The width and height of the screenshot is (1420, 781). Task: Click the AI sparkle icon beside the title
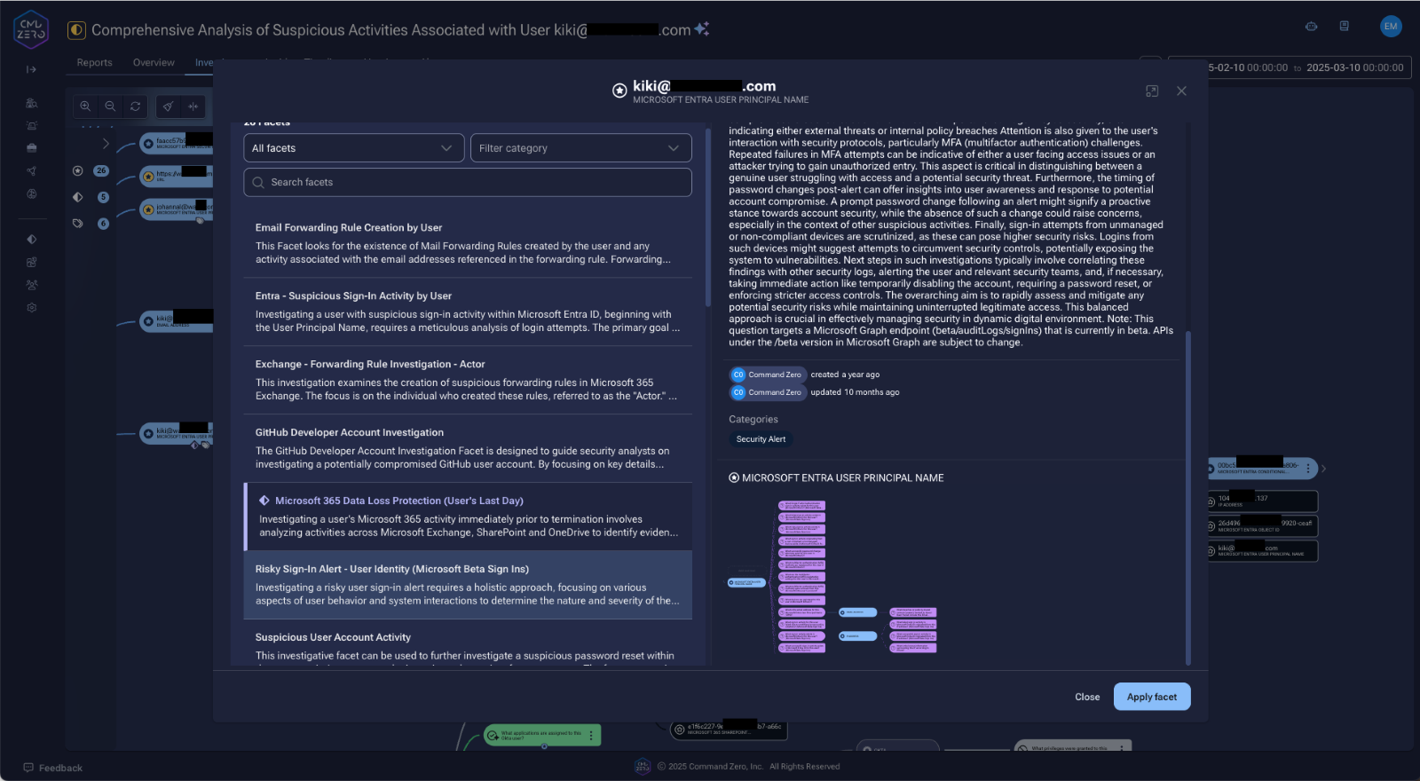tap(702, 29)
